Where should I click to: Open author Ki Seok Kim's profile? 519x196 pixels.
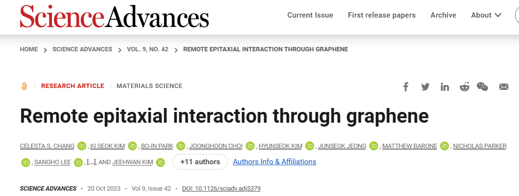107,146
